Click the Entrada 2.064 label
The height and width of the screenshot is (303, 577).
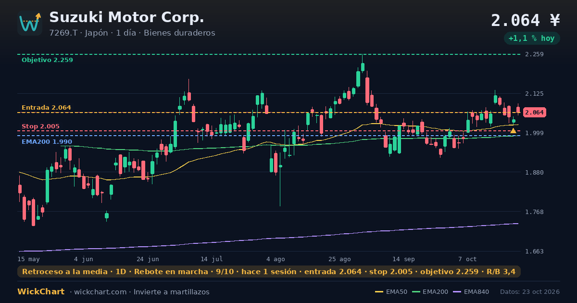click(46, 108)
